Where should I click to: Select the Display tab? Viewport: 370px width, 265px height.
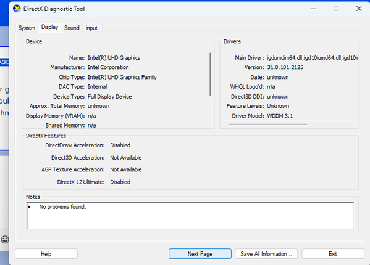click(50, 27)
